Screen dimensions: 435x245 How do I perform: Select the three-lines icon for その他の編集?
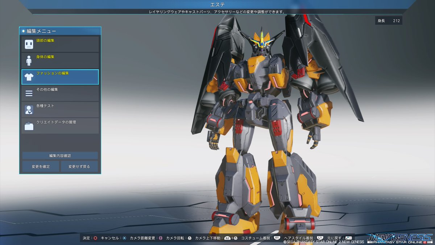tap(29, 93)
